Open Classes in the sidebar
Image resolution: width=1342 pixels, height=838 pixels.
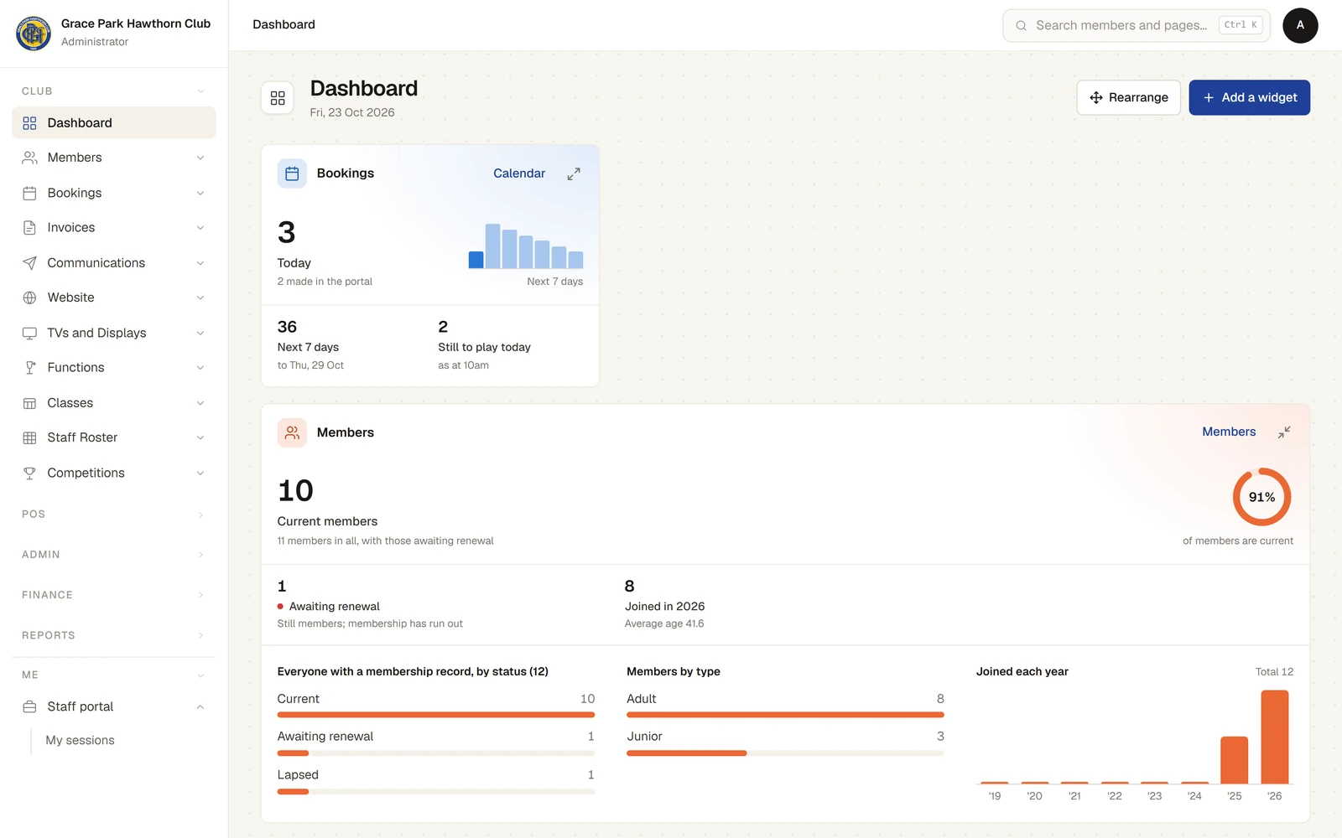[114, 403]
